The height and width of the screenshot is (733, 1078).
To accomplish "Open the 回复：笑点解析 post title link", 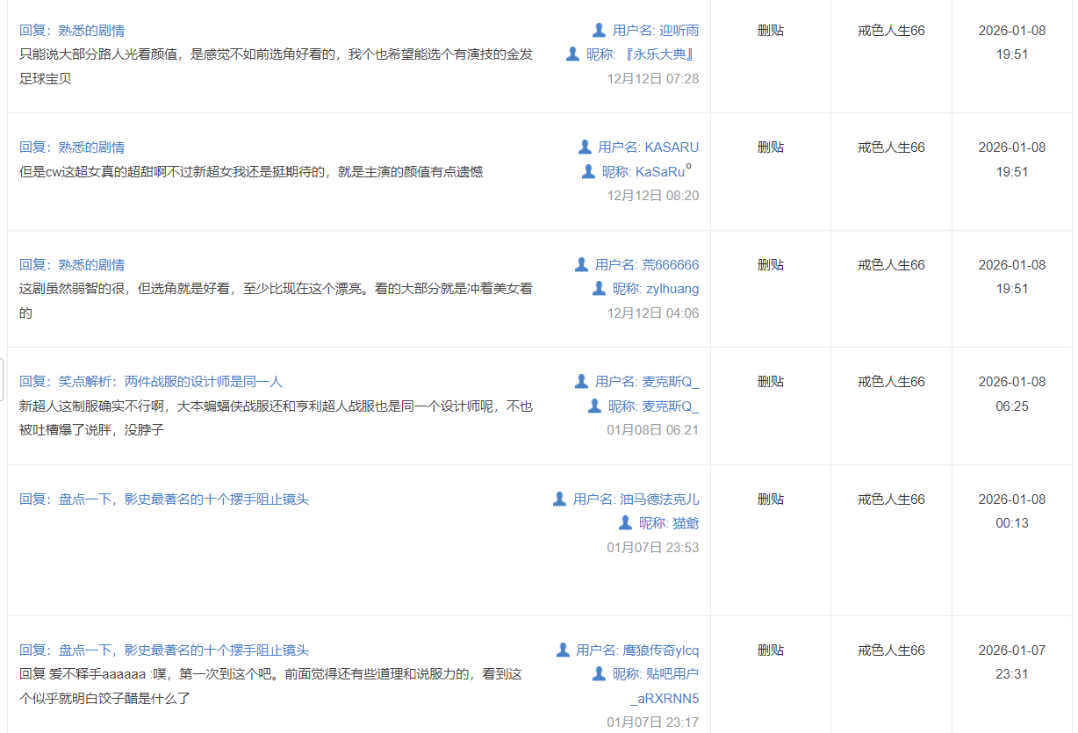I will (x=151, y=382).
